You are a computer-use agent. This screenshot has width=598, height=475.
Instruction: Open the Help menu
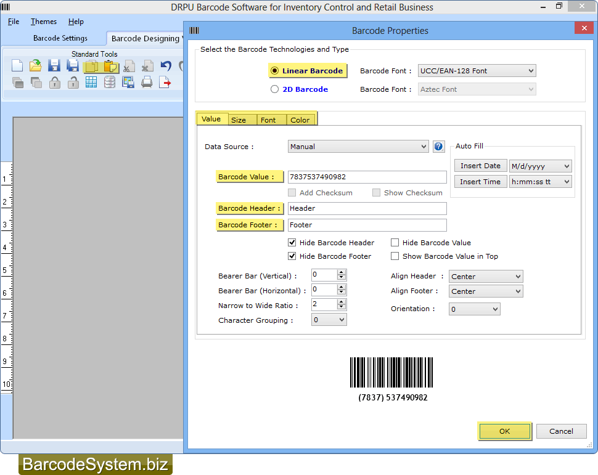(76, 22)
